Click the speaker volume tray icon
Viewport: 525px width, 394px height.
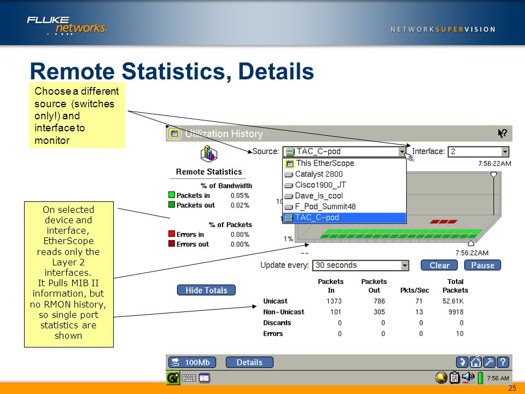468,378
